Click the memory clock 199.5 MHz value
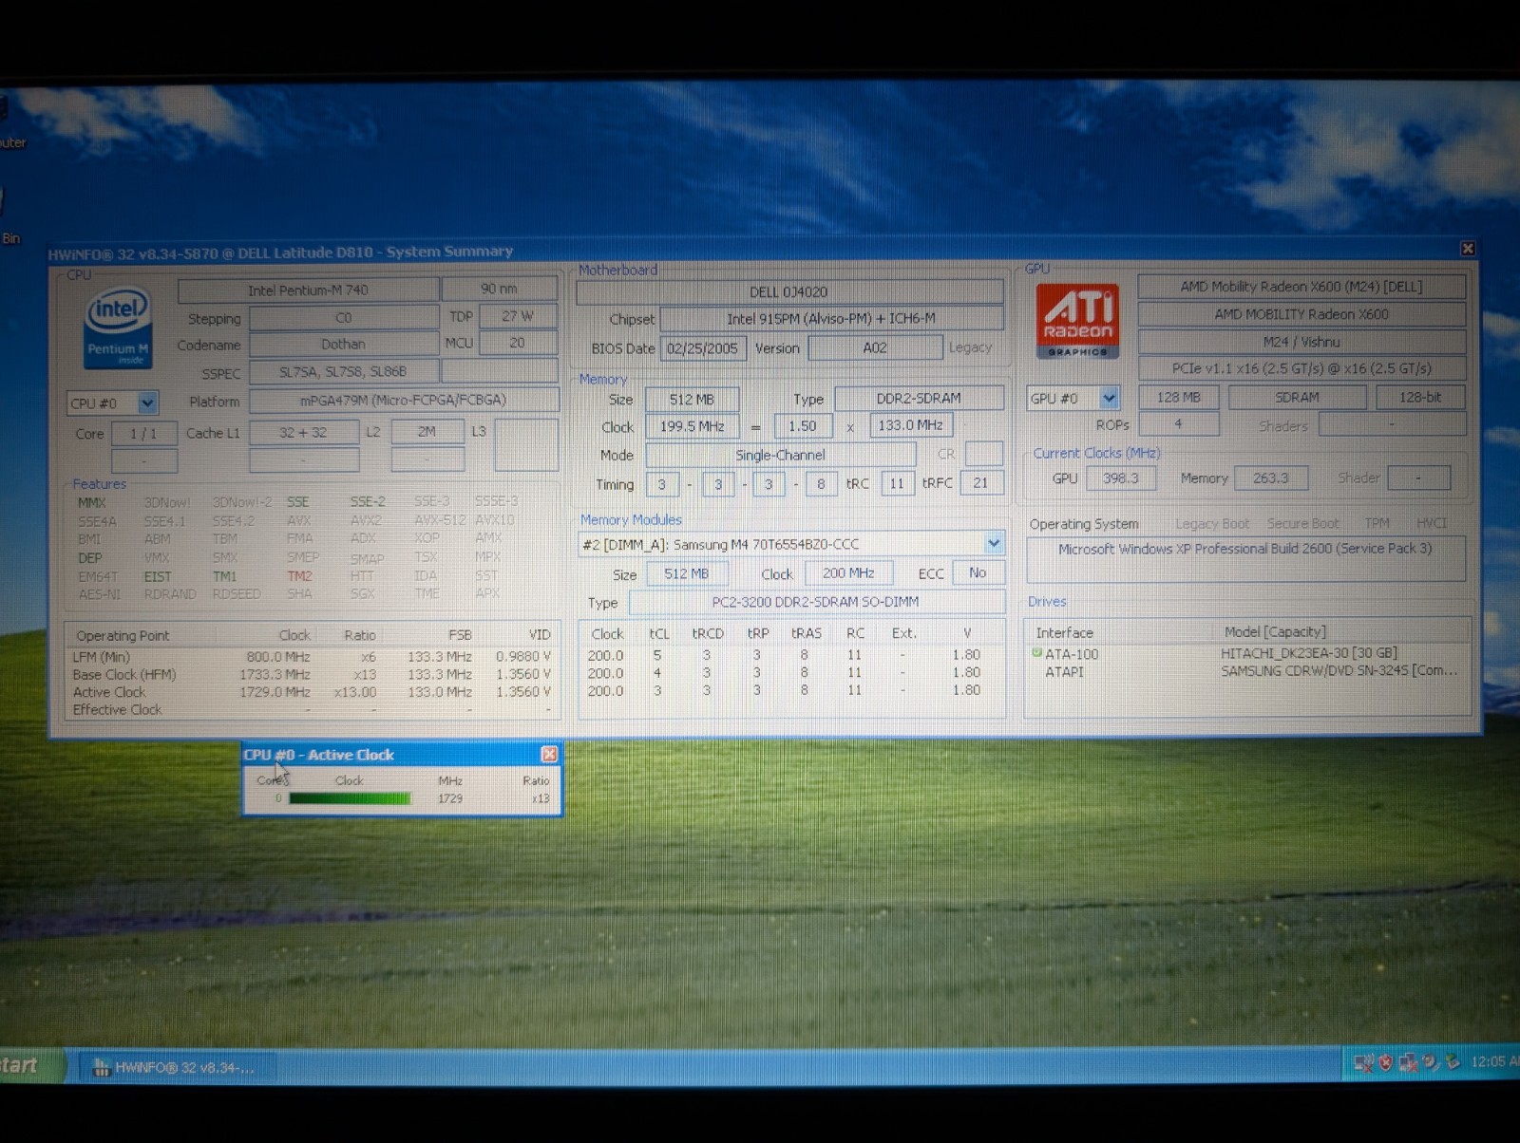1520x1143 pixels. click(693, 426)
